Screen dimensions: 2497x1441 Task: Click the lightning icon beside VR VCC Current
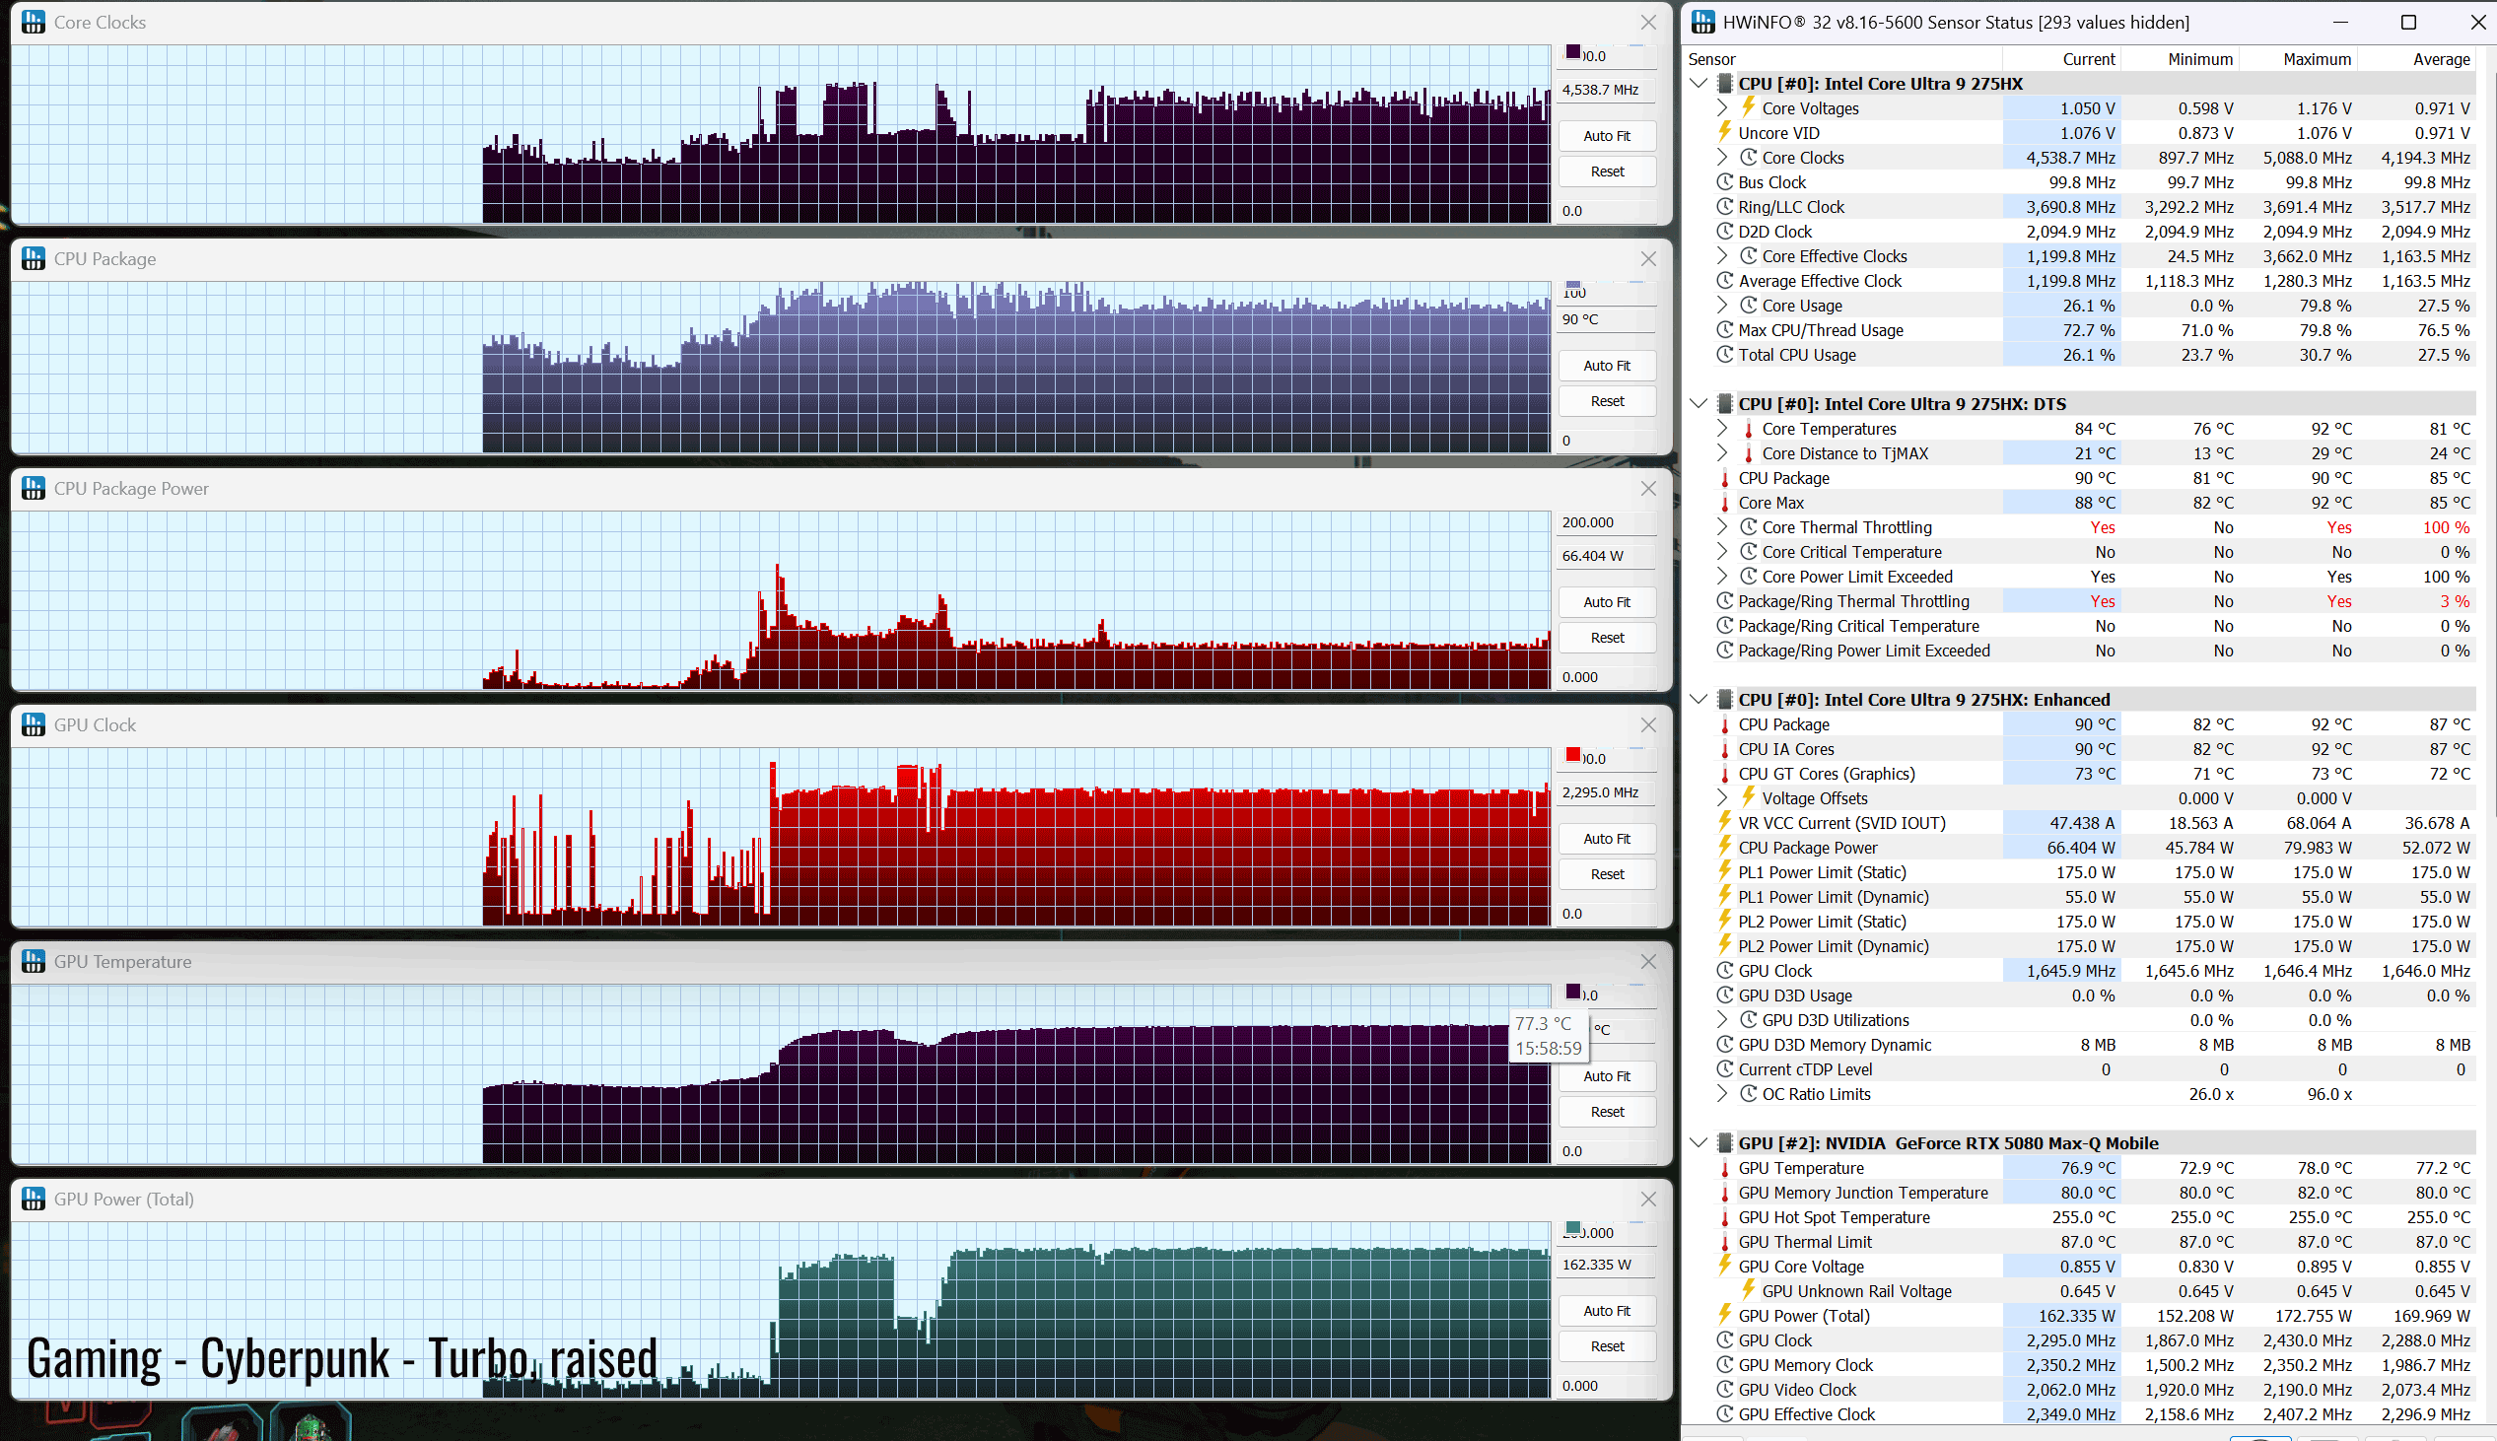(1725, 821)
